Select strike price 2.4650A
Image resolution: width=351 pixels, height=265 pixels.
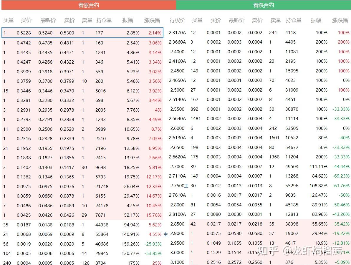click(177, 80)
